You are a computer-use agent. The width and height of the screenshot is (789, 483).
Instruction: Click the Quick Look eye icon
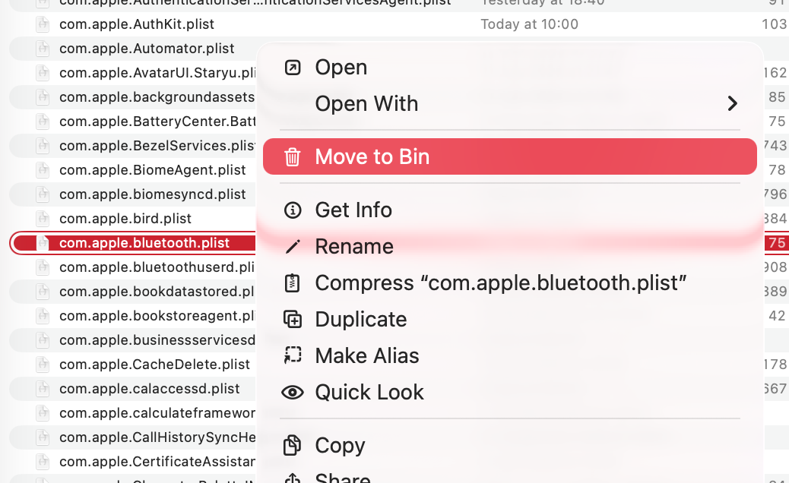pos(293,392)
